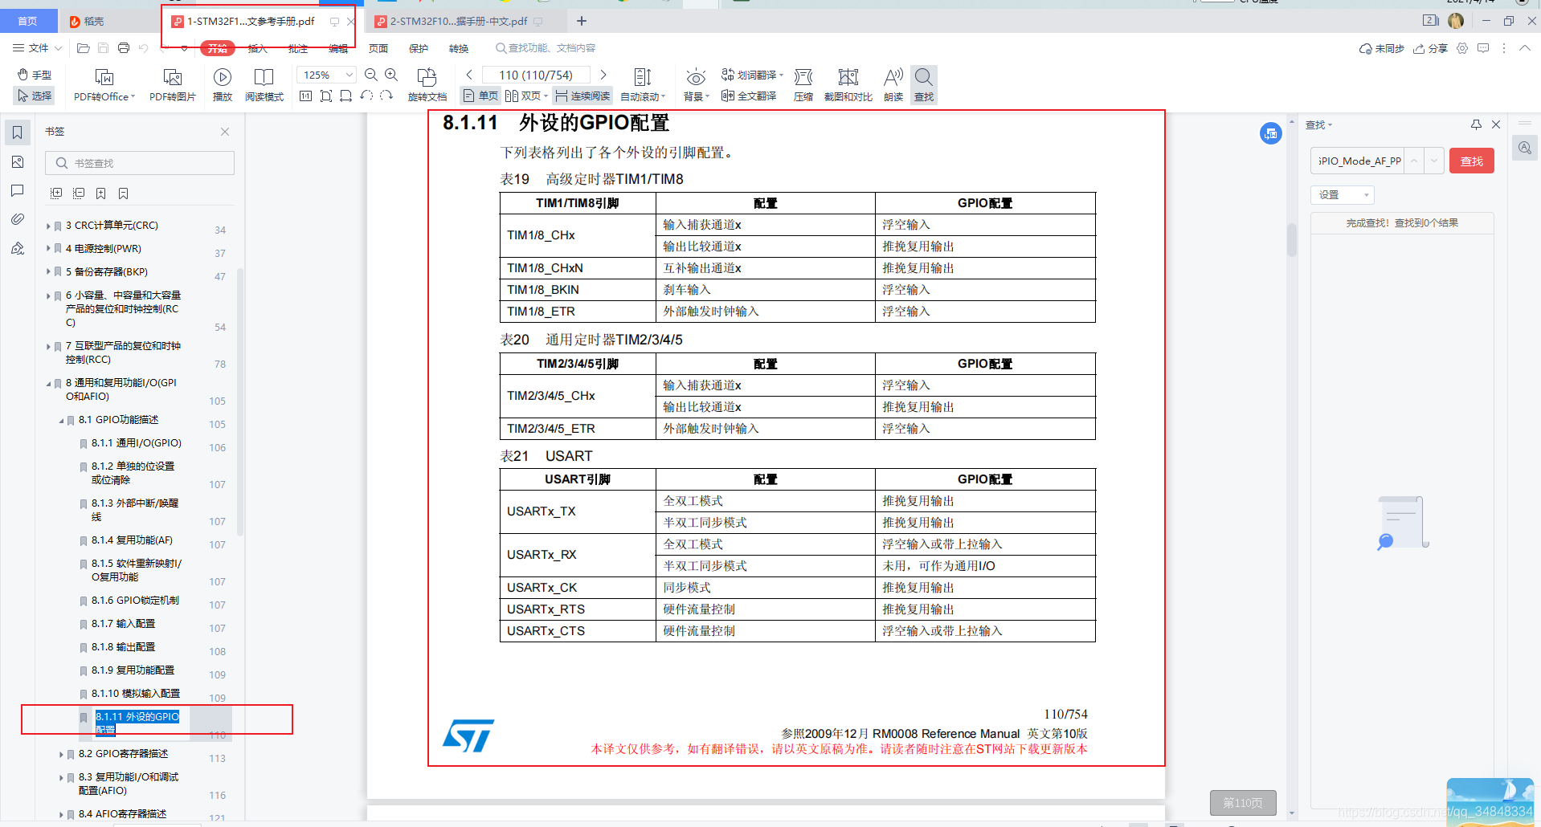
Task: Toggle 单页 single page view
Action: point(481,96)
